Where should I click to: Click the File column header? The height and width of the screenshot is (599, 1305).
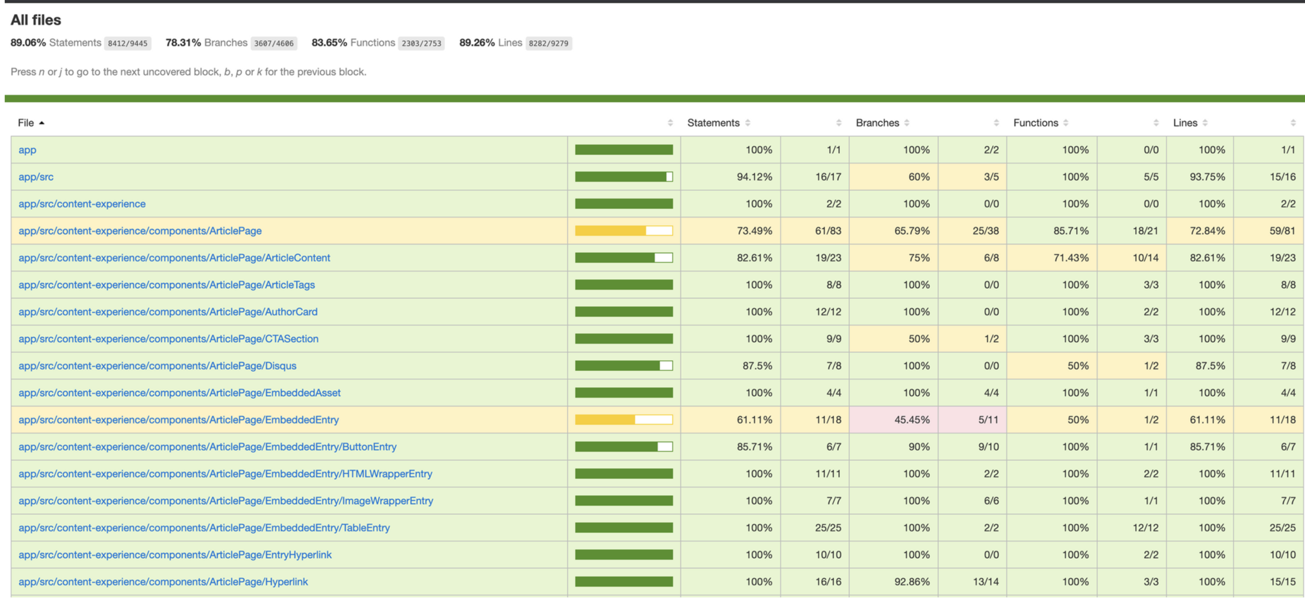coord(26,123)
